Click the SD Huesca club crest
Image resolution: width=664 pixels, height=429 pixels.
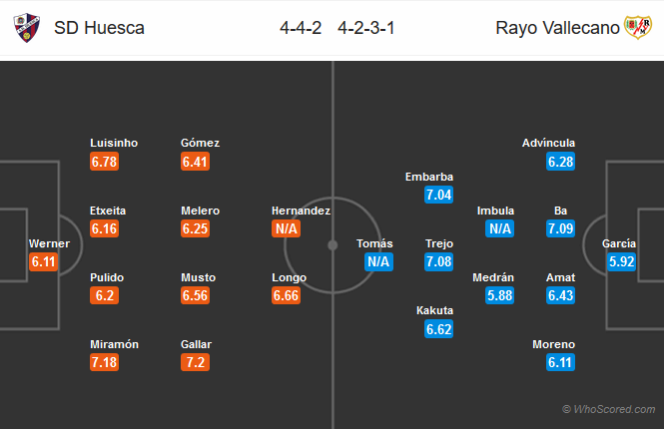[26, 28]
